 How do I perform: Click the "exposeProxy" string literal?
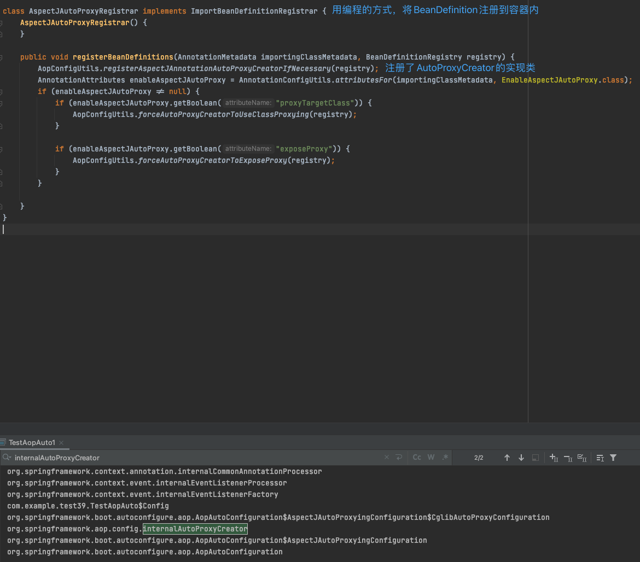tap(304, 149)
